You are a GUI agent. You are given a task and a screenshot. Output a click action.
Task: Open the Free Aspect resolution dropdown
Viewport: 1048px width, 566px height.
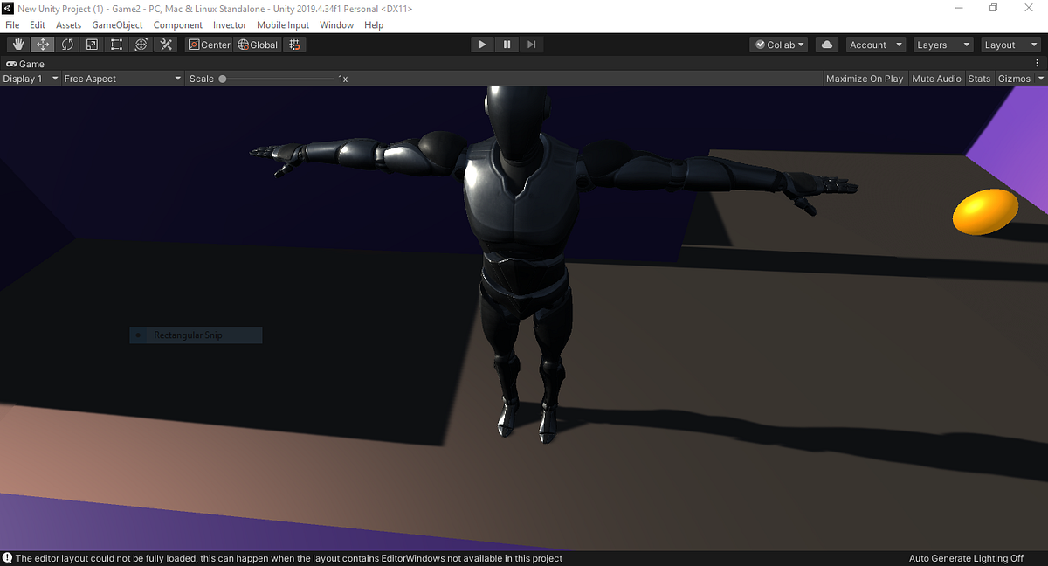point(122,78)
